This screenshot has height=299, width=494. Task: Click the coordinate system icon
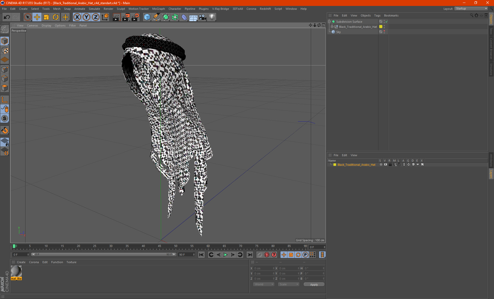(x=105, y=17)
